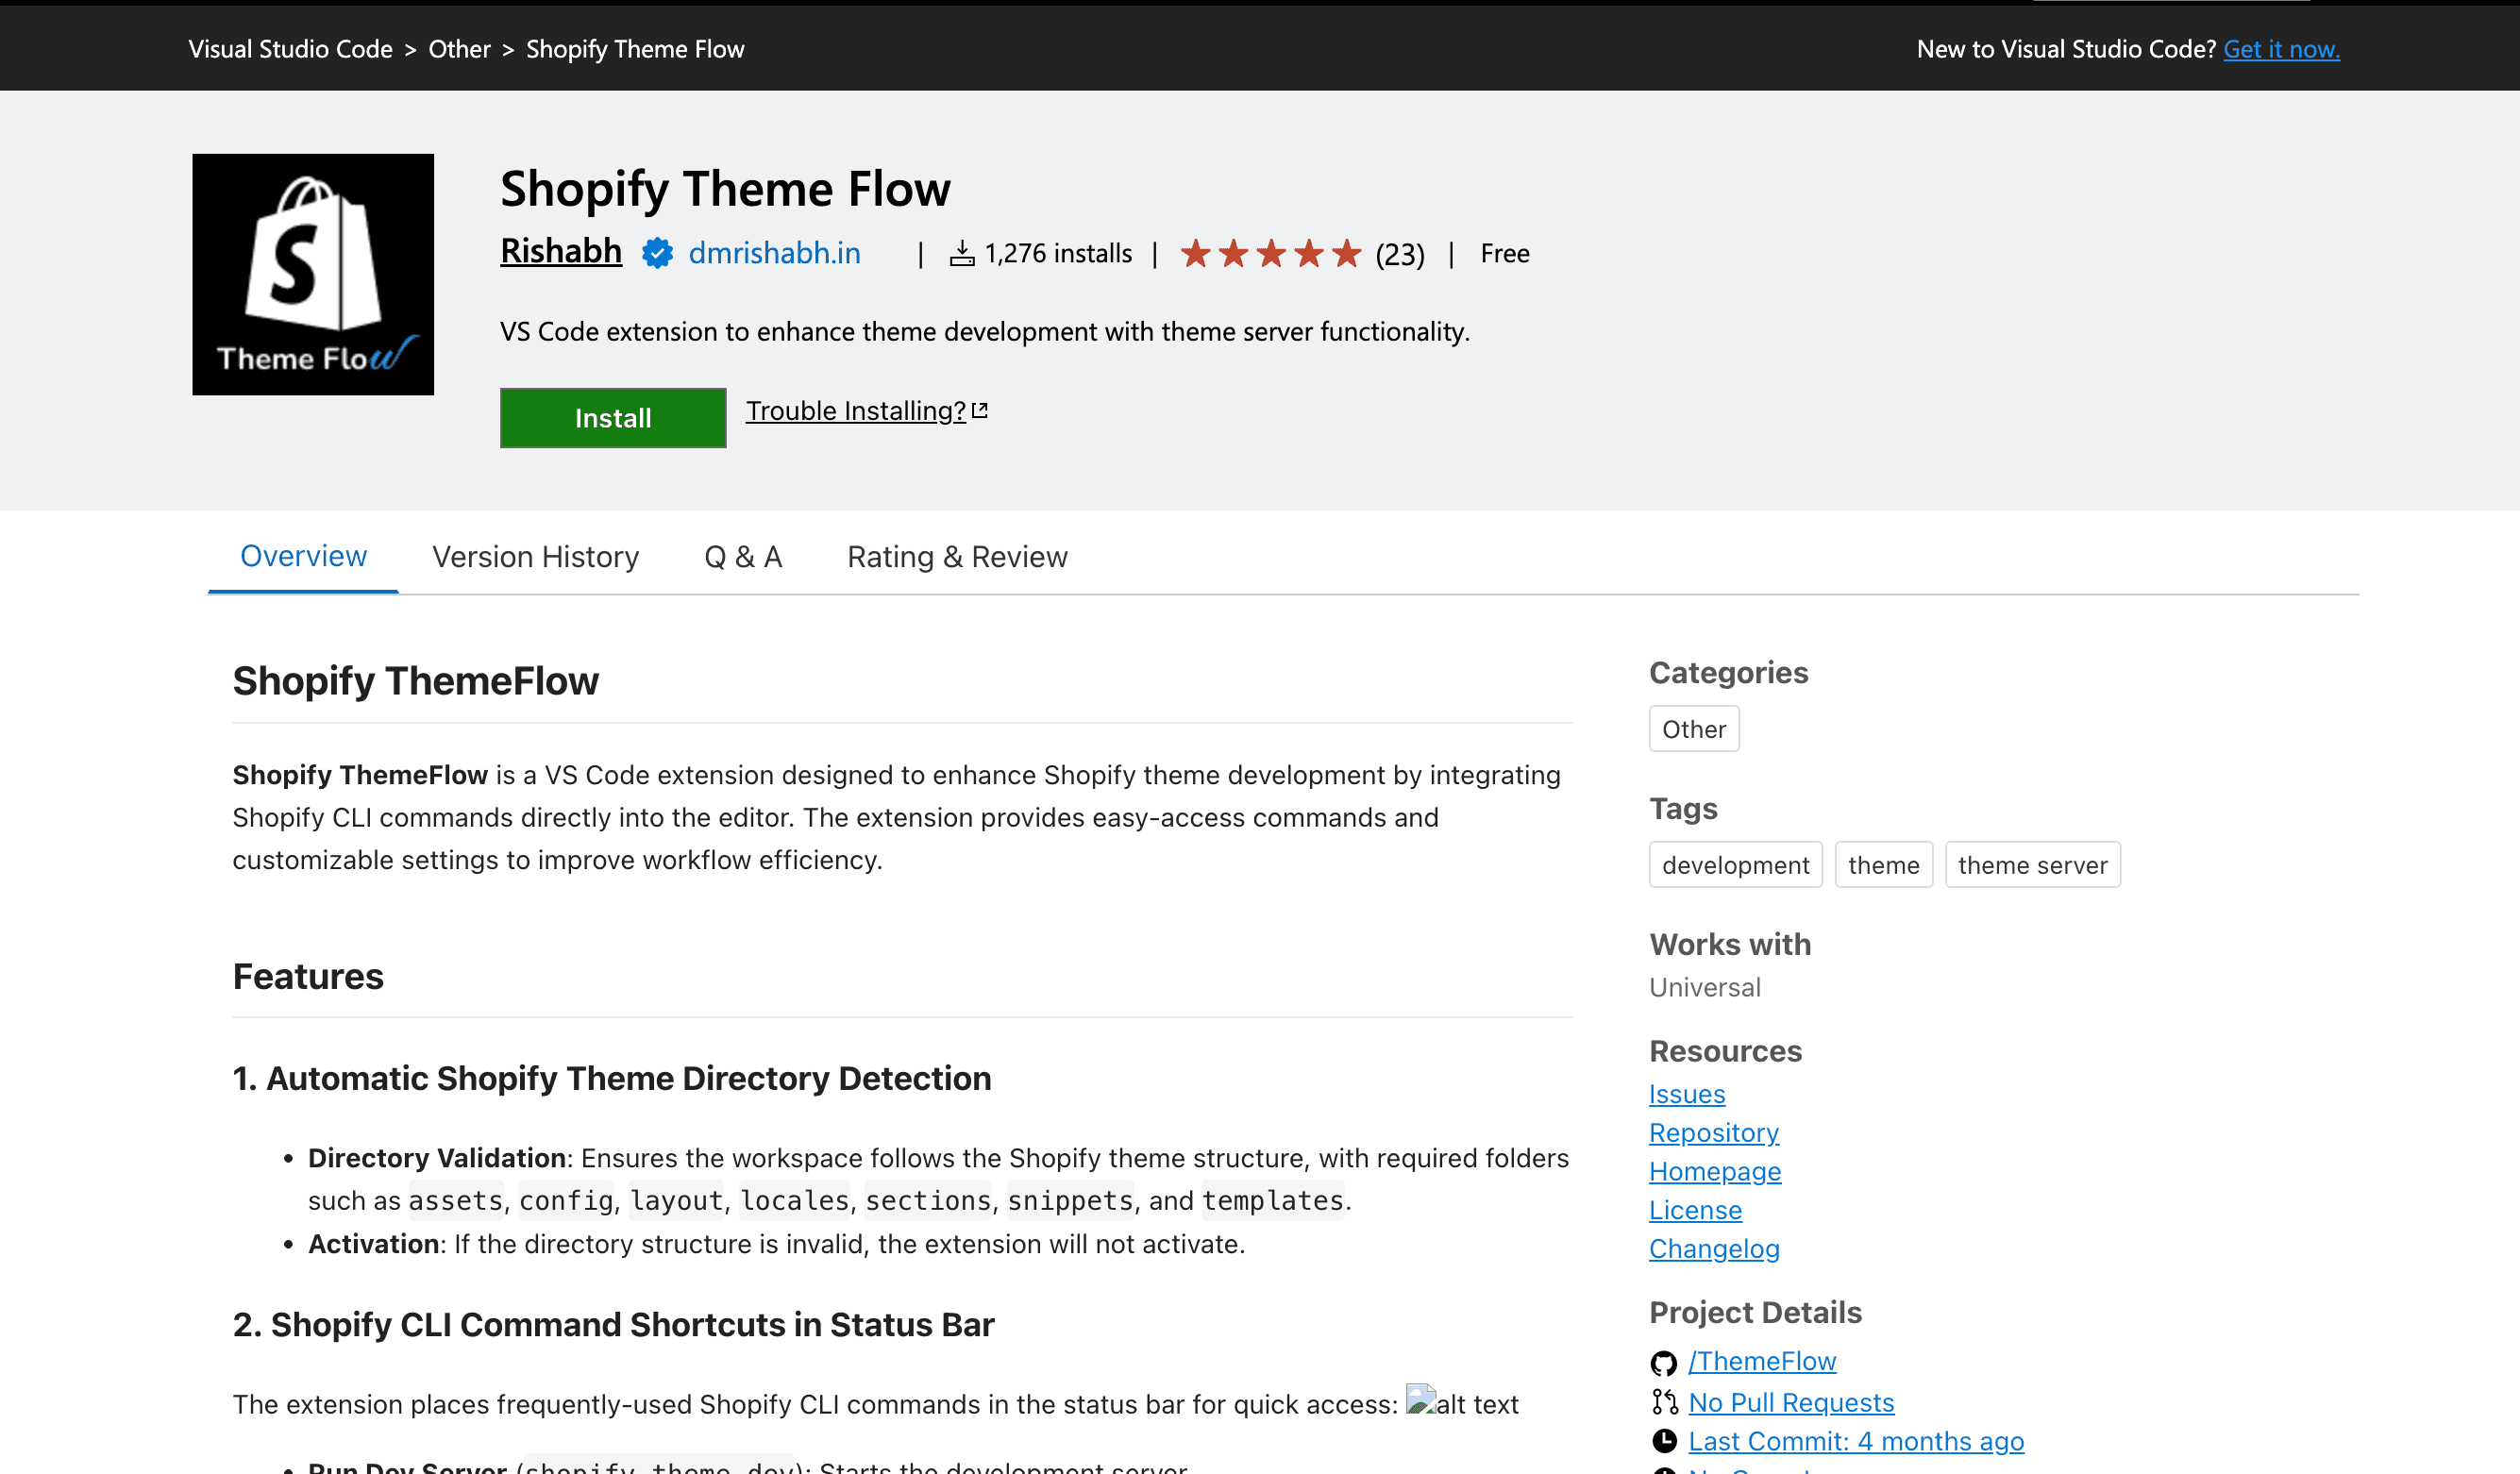2520x1474 pixels.
Task: Select the theme tag
Action: (x=1884, y=865)
